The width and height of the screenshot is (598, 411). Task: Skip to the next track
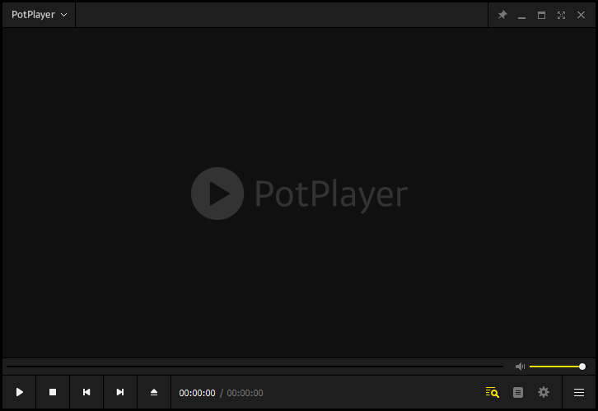tap(120, 393)
